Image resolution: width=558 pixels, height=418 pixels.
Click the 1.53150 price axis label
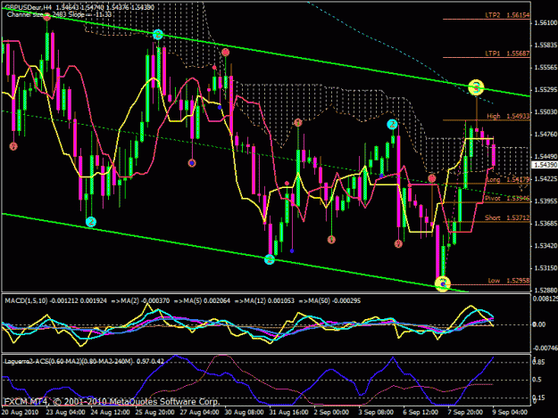pyautogui.click(x=546, y=268)
